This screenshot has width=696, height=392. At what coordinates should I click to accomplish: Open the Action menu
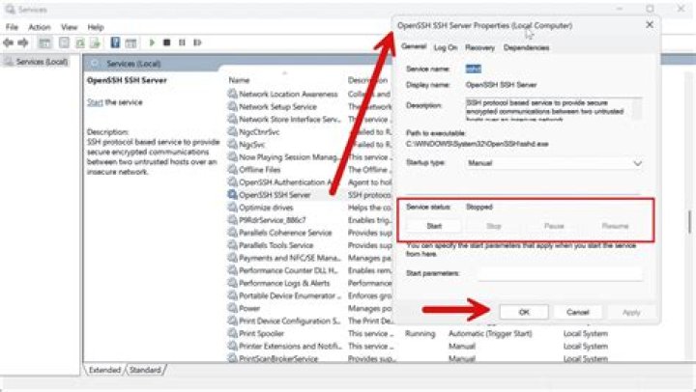tap(40, 27)
